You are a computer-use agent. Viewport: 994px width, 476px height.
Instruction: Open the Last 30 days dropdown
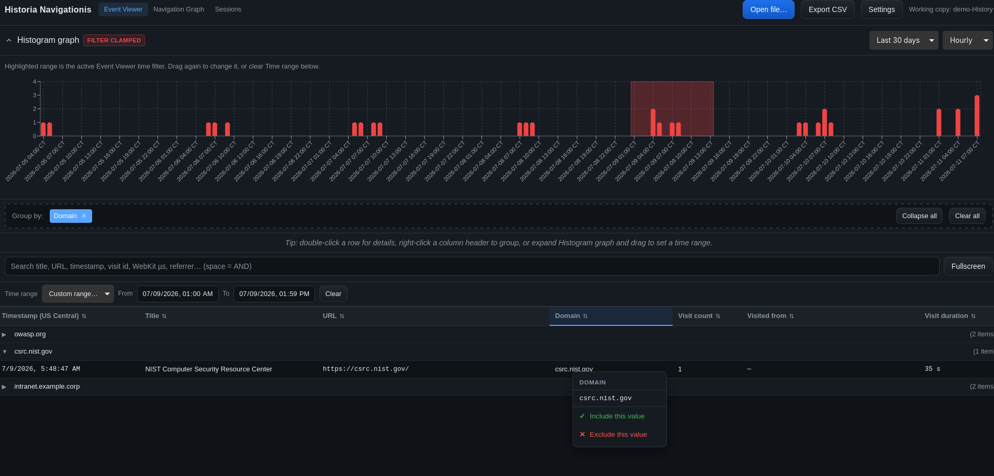903,40
